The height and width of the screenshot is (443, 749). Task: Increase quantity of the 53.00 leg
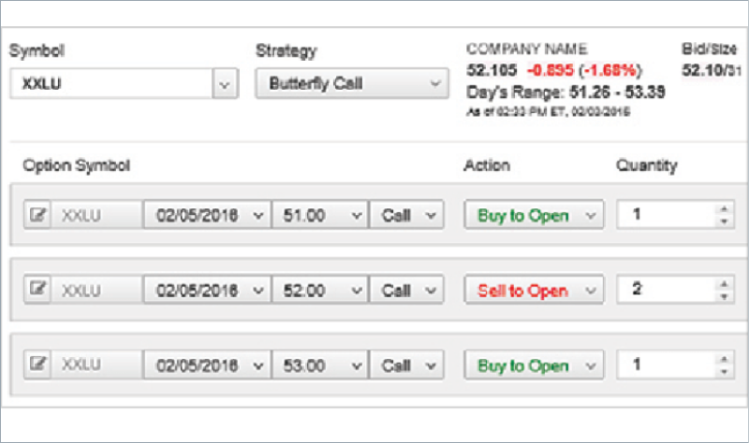coord(722,360)
